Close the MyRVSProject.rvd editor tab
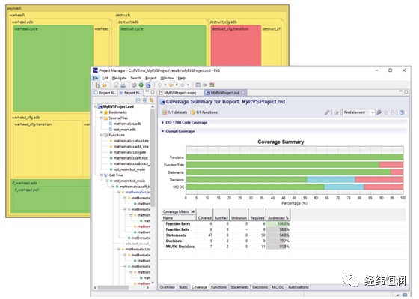 pos(243,93)
